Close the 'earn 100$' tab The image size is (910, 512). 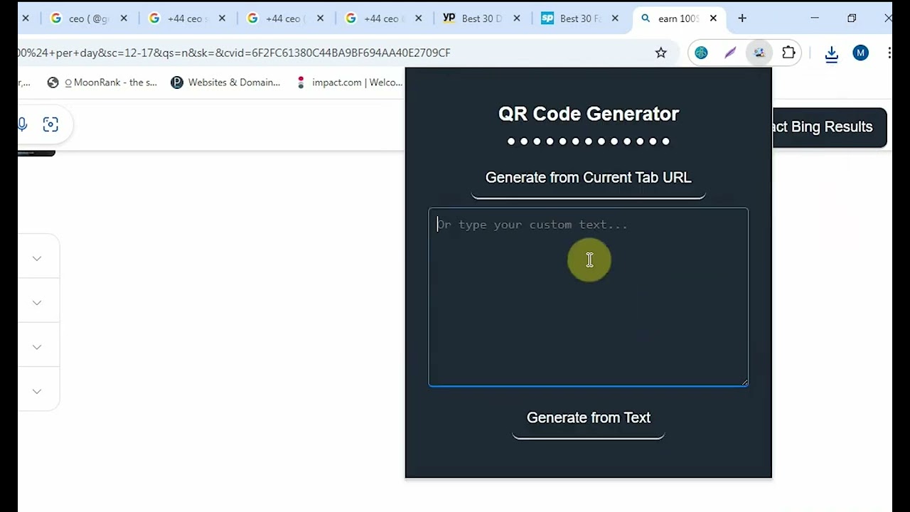pos(713,18)
